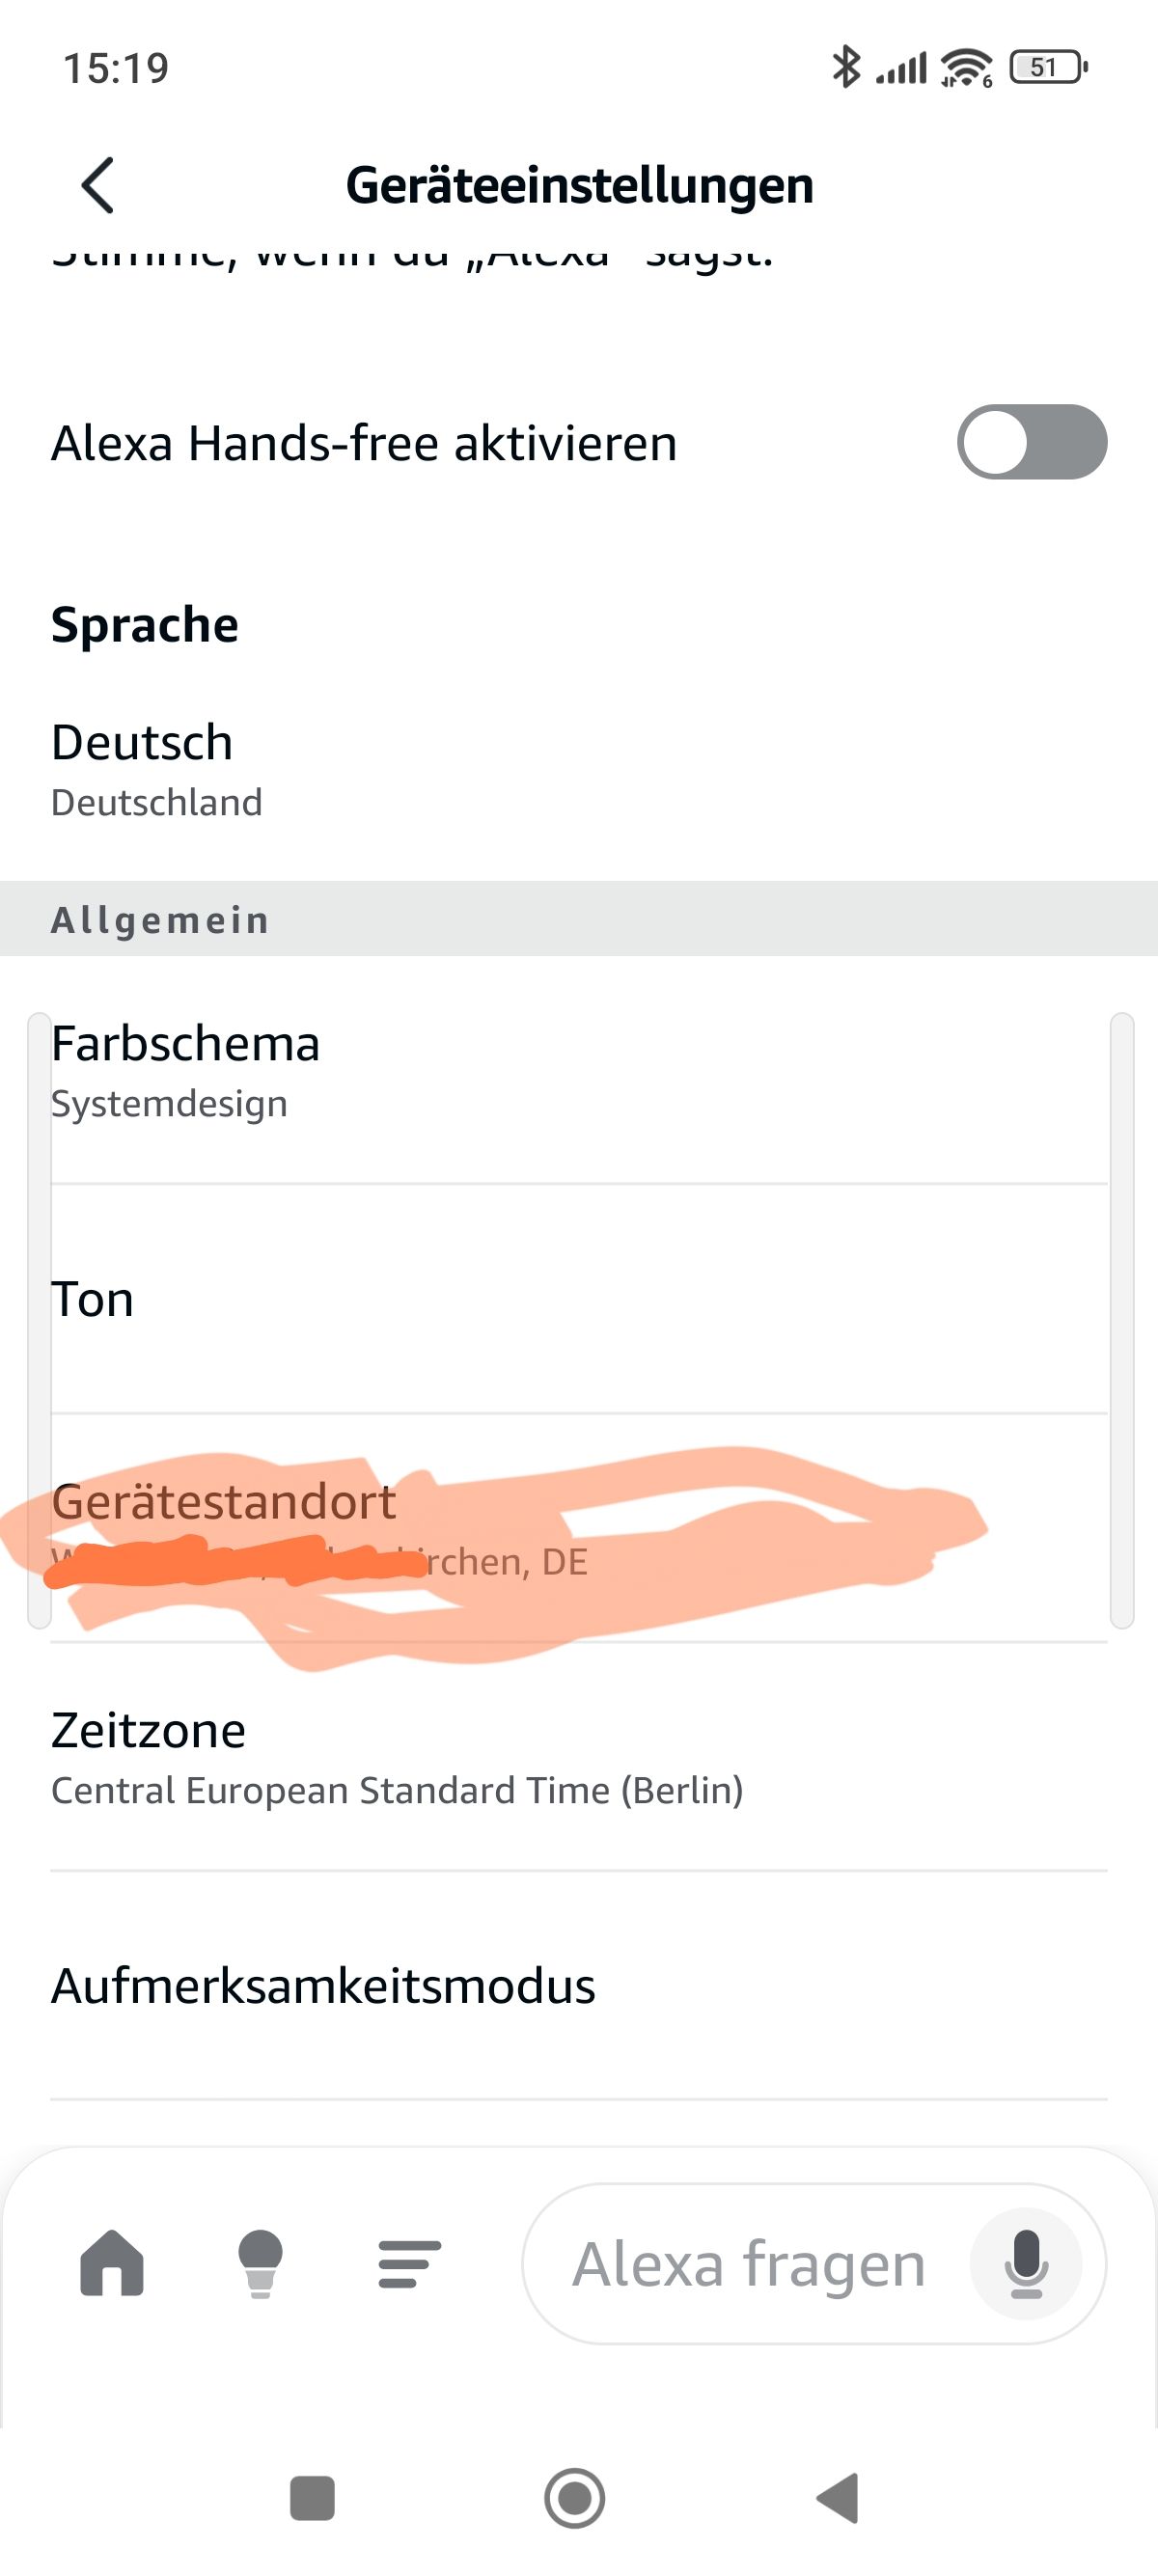Open Zeitzone time zone setting
Image resolution: width=1158 pixels, height=2576 pixels.
(148, 1731)
